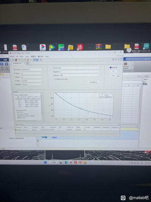Screen dimensions: 151x202
Task: Choose the top/bottom tile layout icon
Action: (119, 59)
